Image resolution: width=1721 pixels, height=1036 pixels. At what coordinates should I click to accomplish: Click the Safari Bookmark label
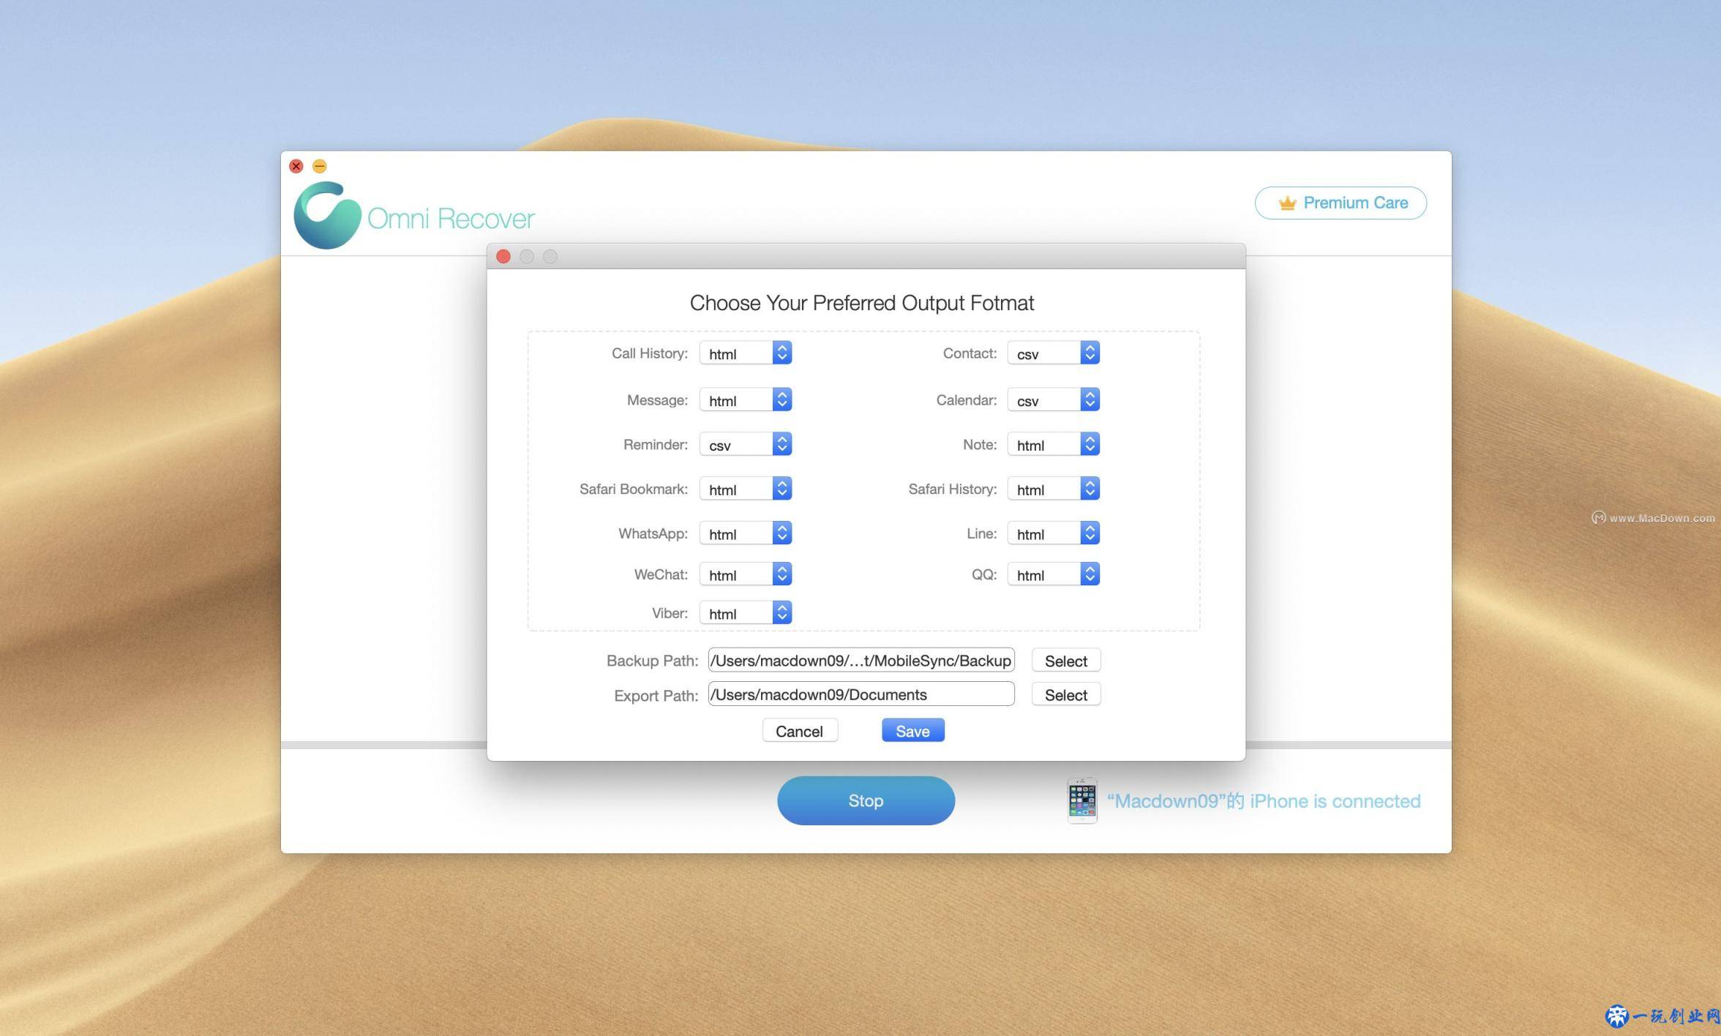click(x=634, y=489)
